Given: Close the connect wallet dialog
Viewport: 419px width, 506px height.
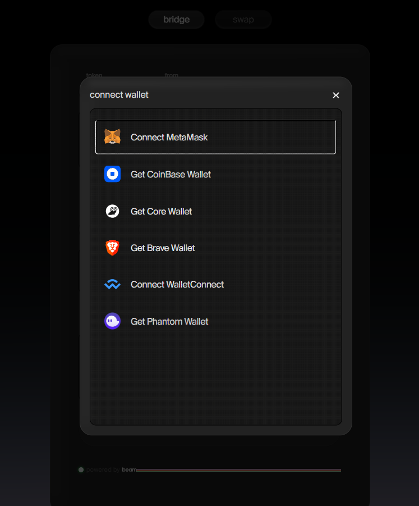Looking at the screenshot, I should 336,95.
